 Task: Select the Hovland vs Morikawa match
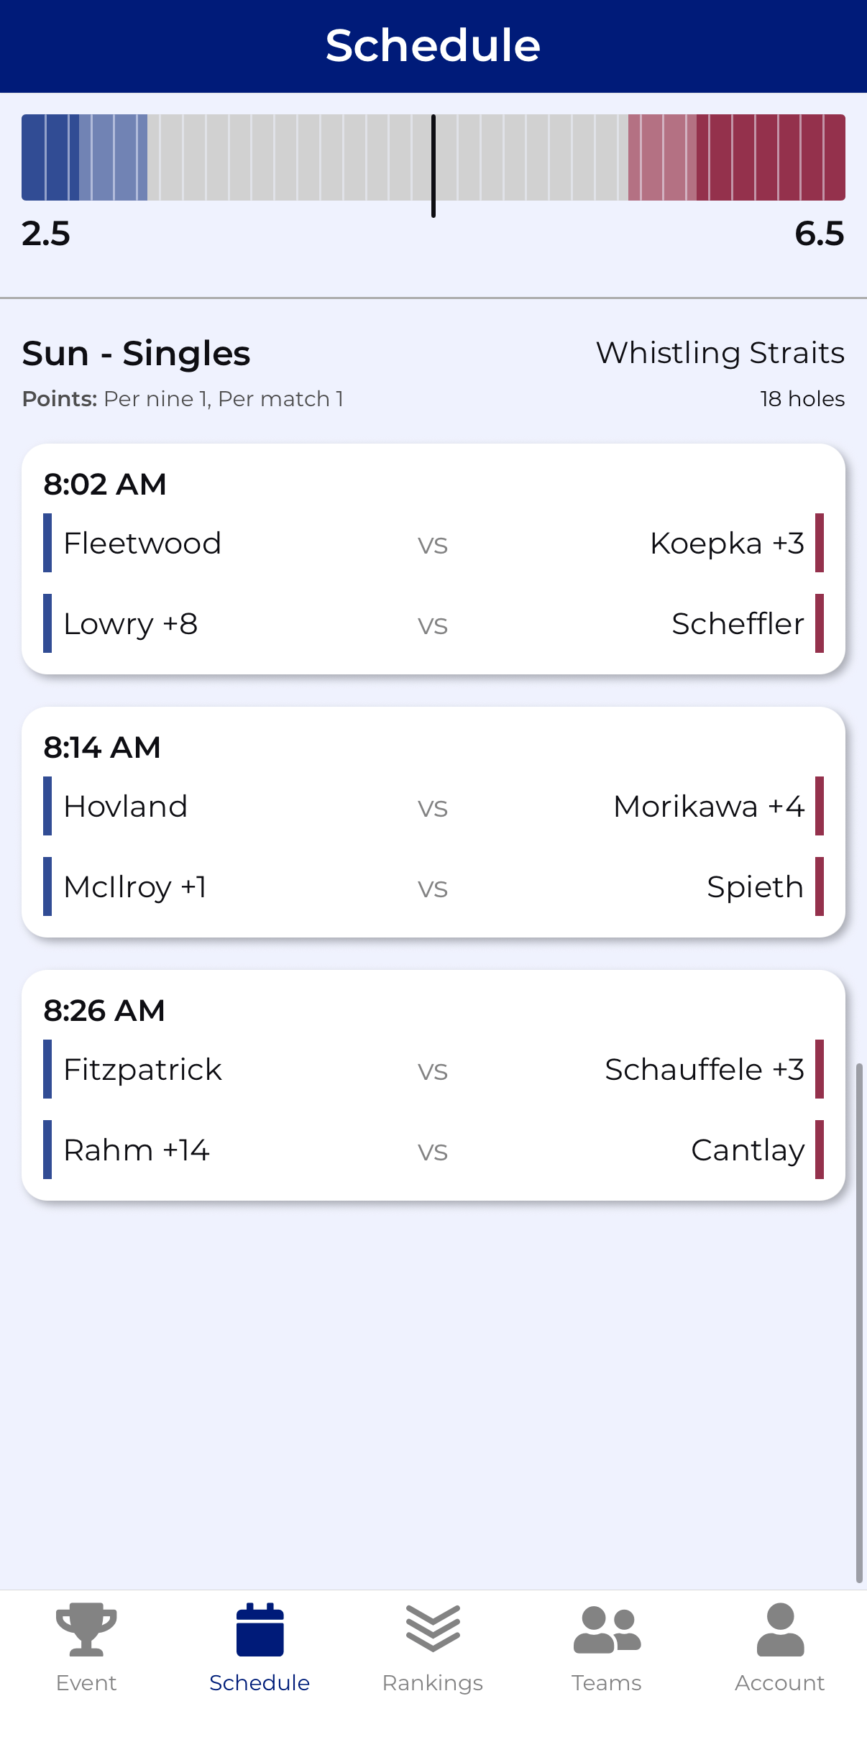(433, 807)
